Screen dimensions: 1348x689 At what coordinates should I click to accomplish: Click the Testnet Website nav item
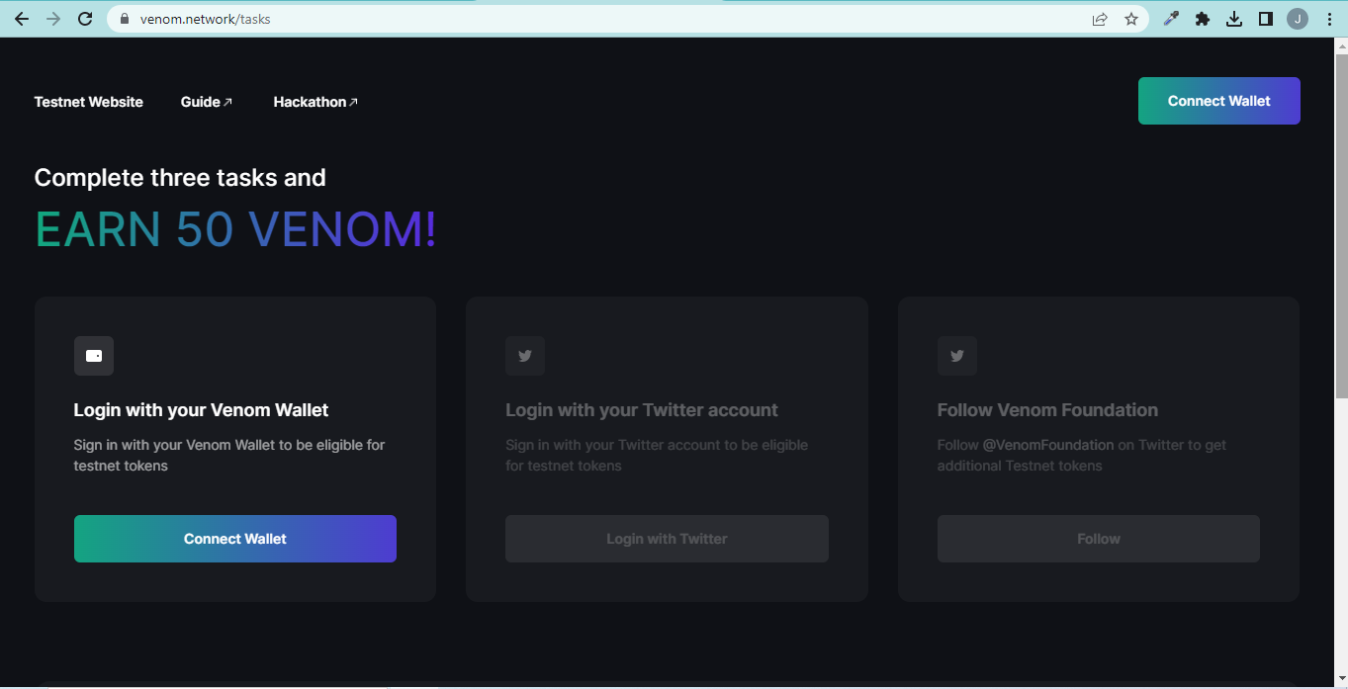click(89, 102)
